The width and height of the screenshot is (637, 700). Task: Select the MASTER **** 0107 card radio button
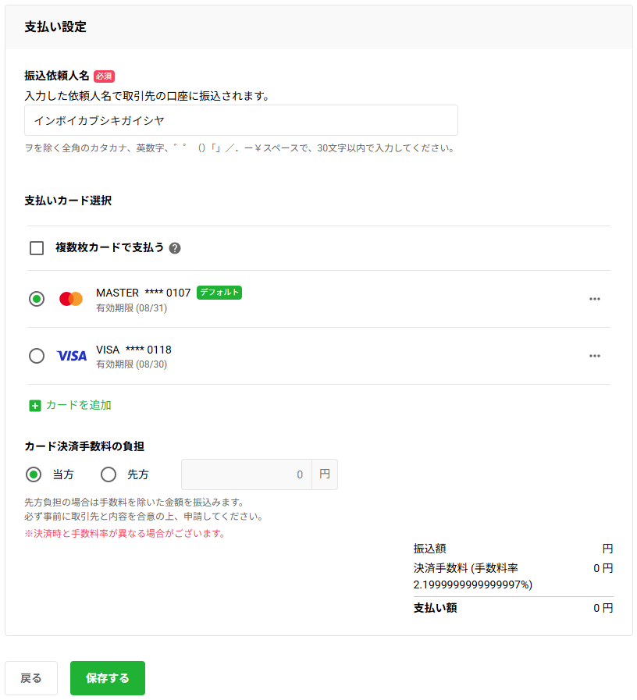point(37,299)
